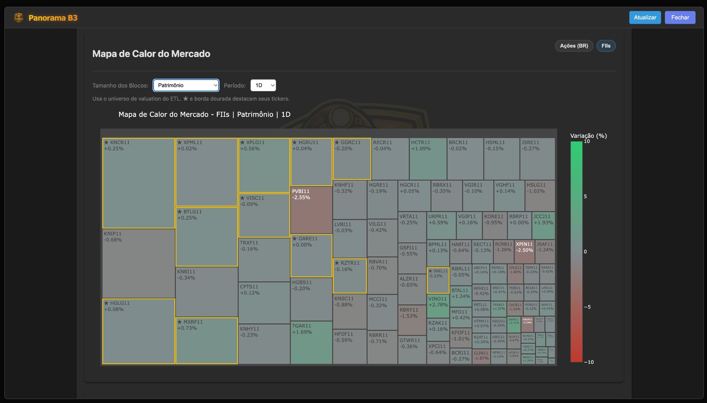707x403 pixels.
Task: Select the starred KNCR11 tile
Action: tap(138, 183)
